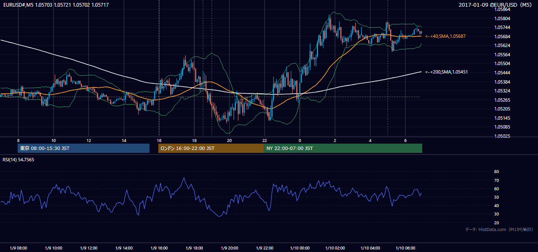Click bottom time label 1/9 12:00
Screen dimensions: 538x252
[88, 248]
